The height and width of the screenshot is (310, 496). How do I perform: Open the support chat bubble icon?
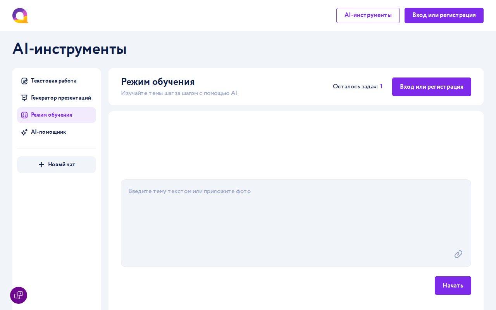click(19, 295)
